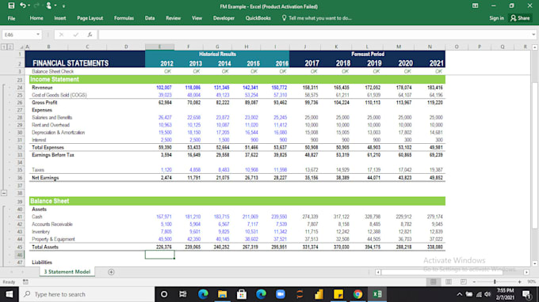
Task: Open the Developer tab
Action: click(x=224, y=18)
